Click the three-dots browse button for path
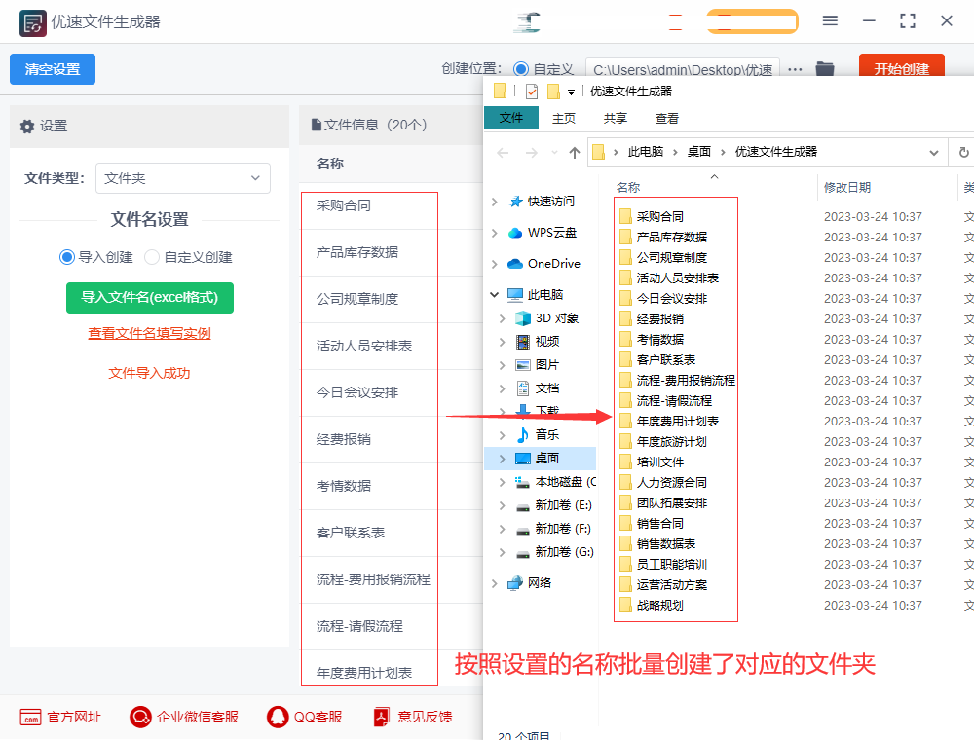974x740 pixels. click(x=795, y=69)
